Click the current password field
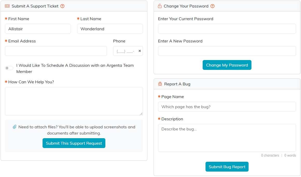 point(227,29)
